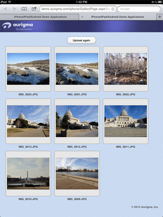Screen dimensions: 163x217
Task: Click the IMG_0003.JPG file name
Action: (x=28, y=94)
